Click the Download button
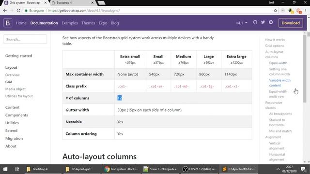This screenshot has height=174, width=310. (291, 23)
